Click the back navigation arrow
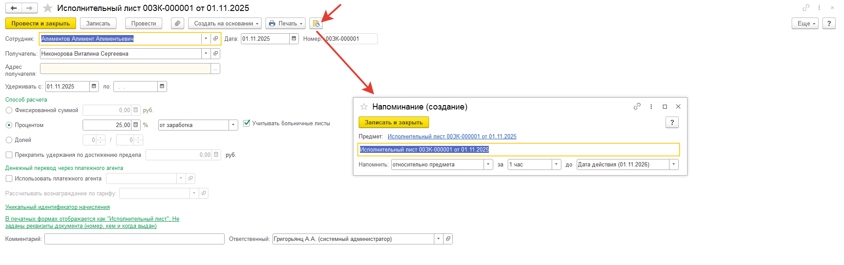The image size is (844, 265). point(14,8)
